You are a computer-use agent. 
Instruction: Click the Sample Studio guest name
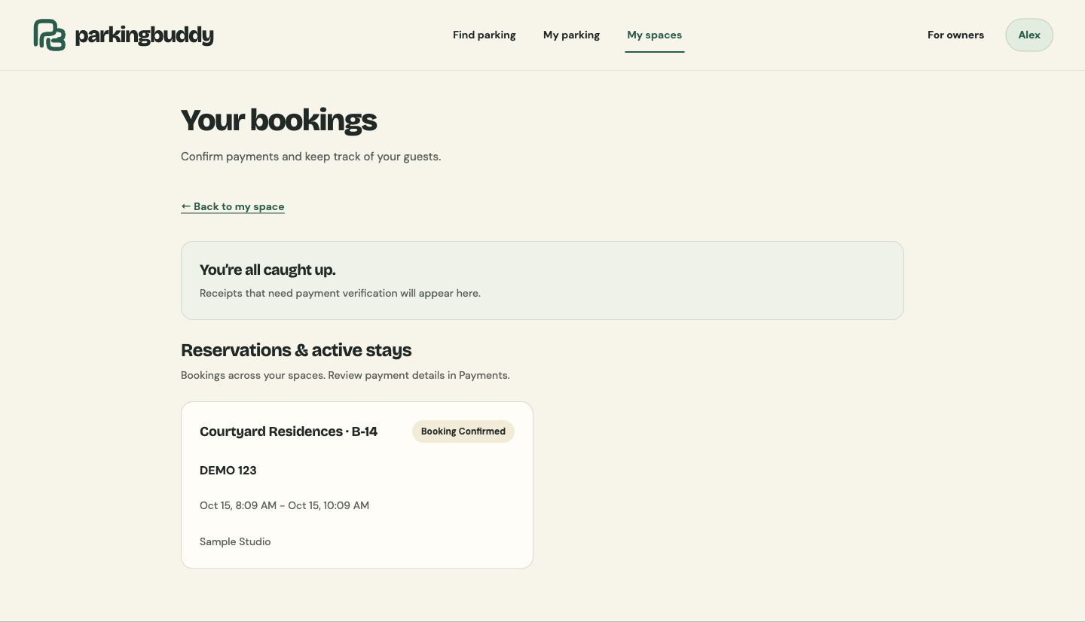point(235,541)
